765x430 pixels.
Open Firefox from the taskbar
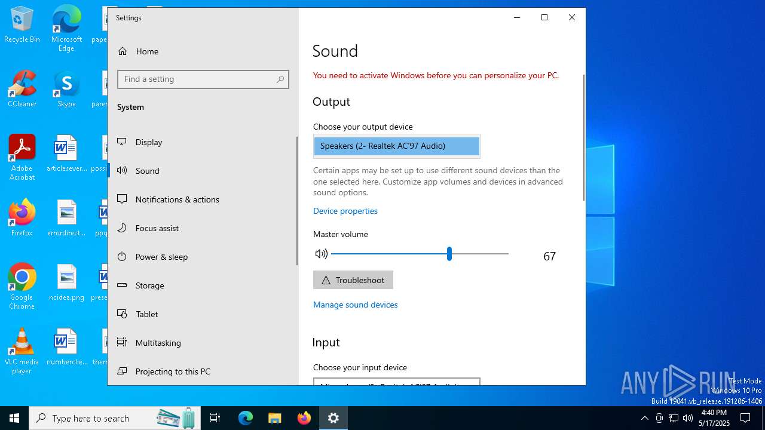click(x=304, y=418)
